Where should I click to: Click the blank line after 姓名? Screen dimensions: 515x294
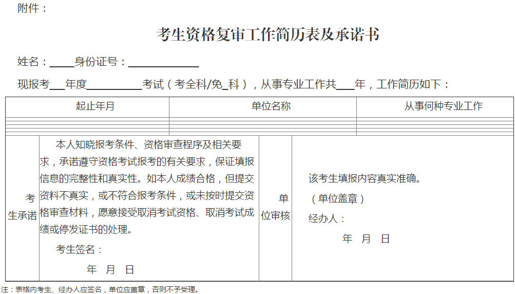click(x=62, y=63)
